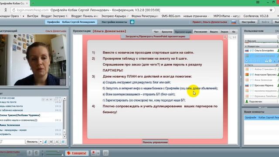This screenshot has width=279, height=157.
Task: Click the Войти button in the header
Action: pyautogui.click(x=265, y=22)
